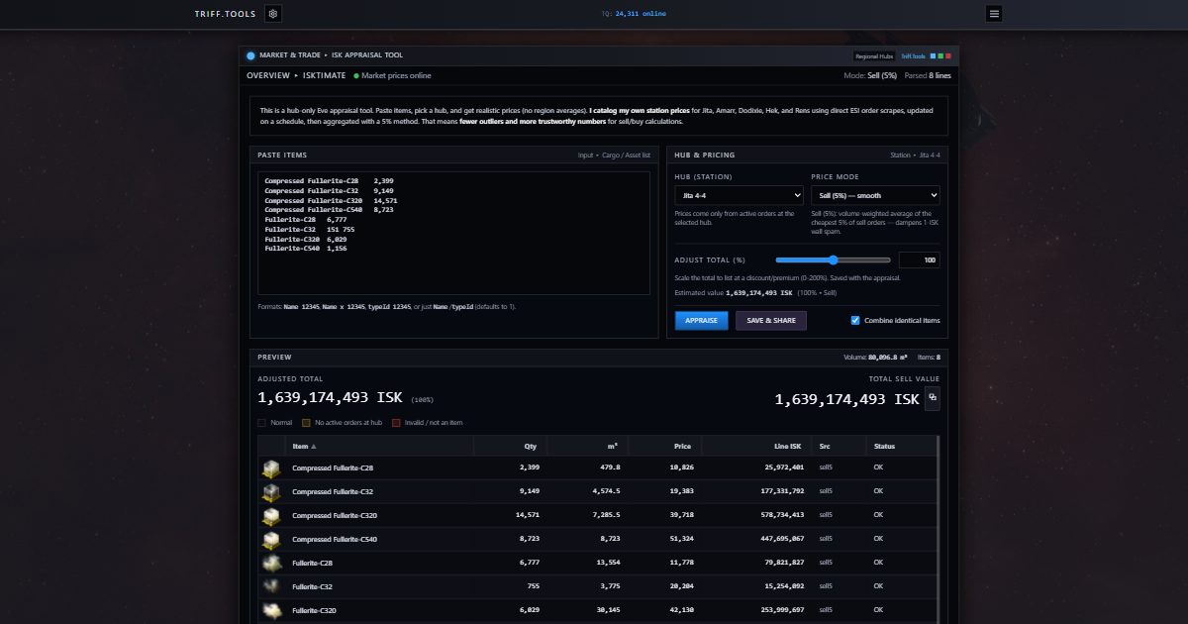Screen dimensions: 1188x624
Task: Click the Compressed Fullerite-C32 item icon
Action: coord(271,491)
